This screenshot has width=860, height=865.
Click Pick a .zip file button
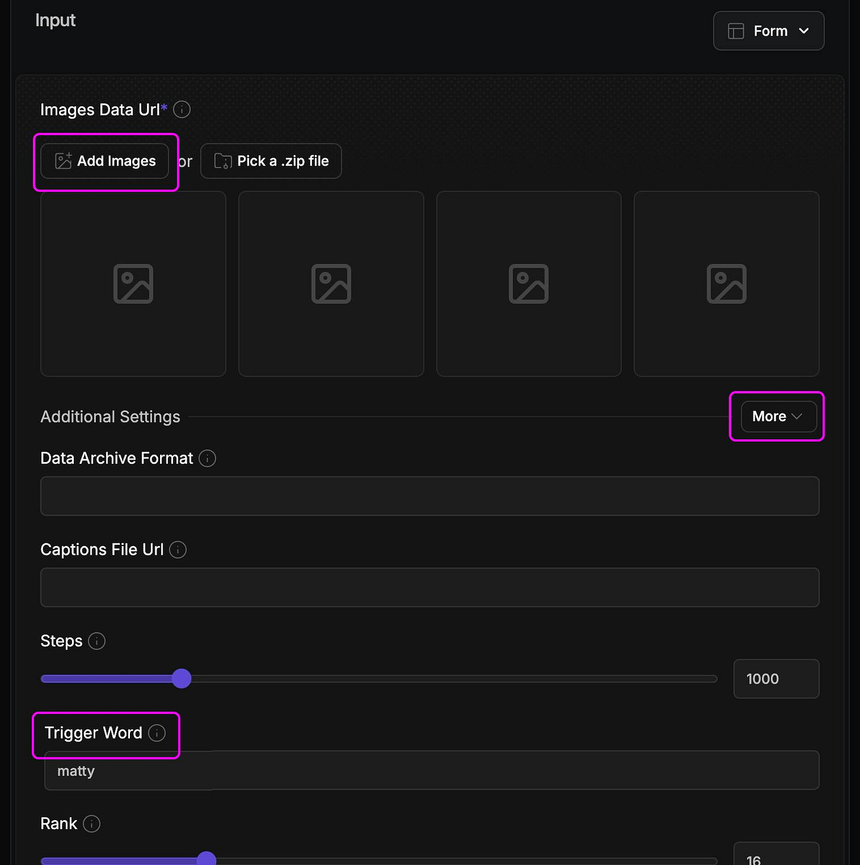pos(271,161)
